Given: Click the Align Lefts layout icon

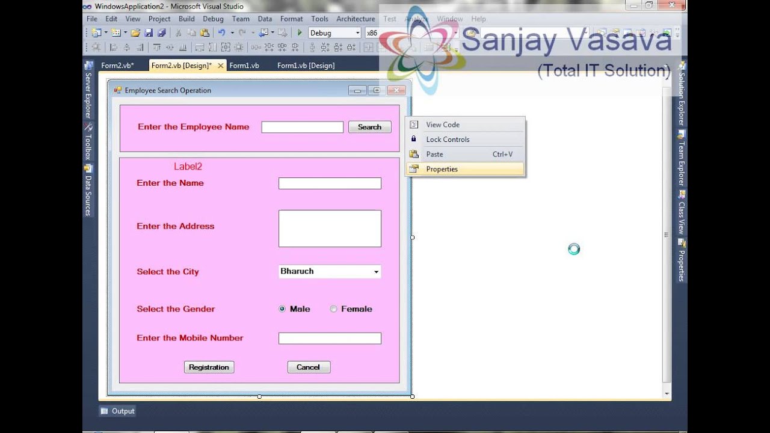Looking at the screenshot, I should [x=113, y=48].
